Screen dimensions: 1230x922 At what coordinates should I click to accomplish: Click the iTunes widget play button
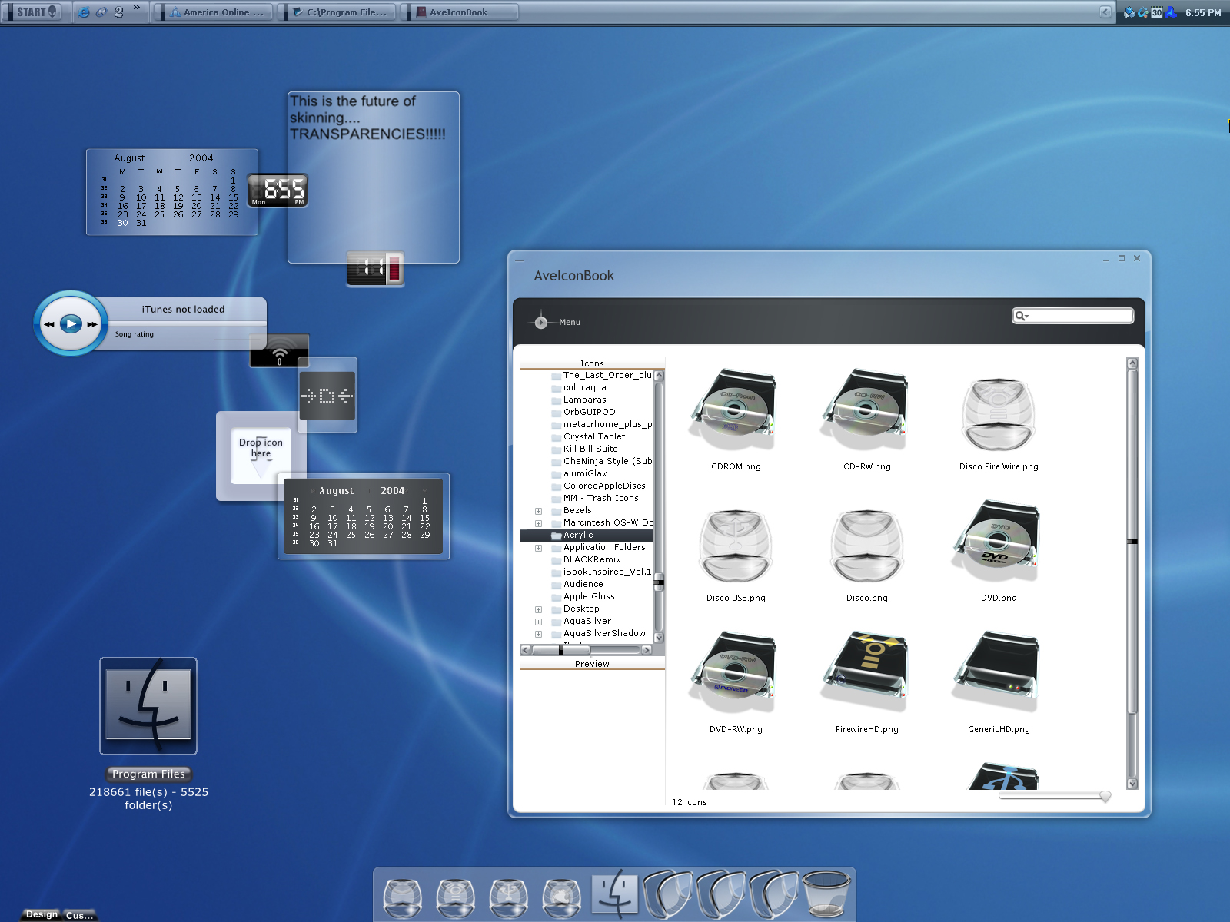(x=71, y=323)
